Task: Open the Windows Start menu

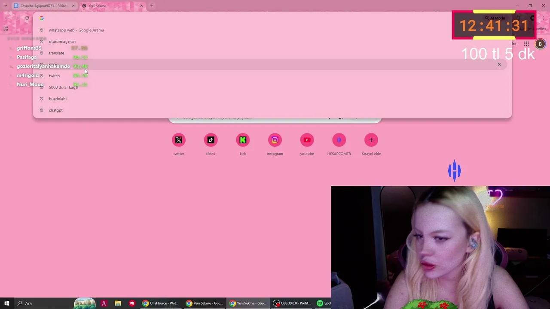Action: (x=7, y=303)
